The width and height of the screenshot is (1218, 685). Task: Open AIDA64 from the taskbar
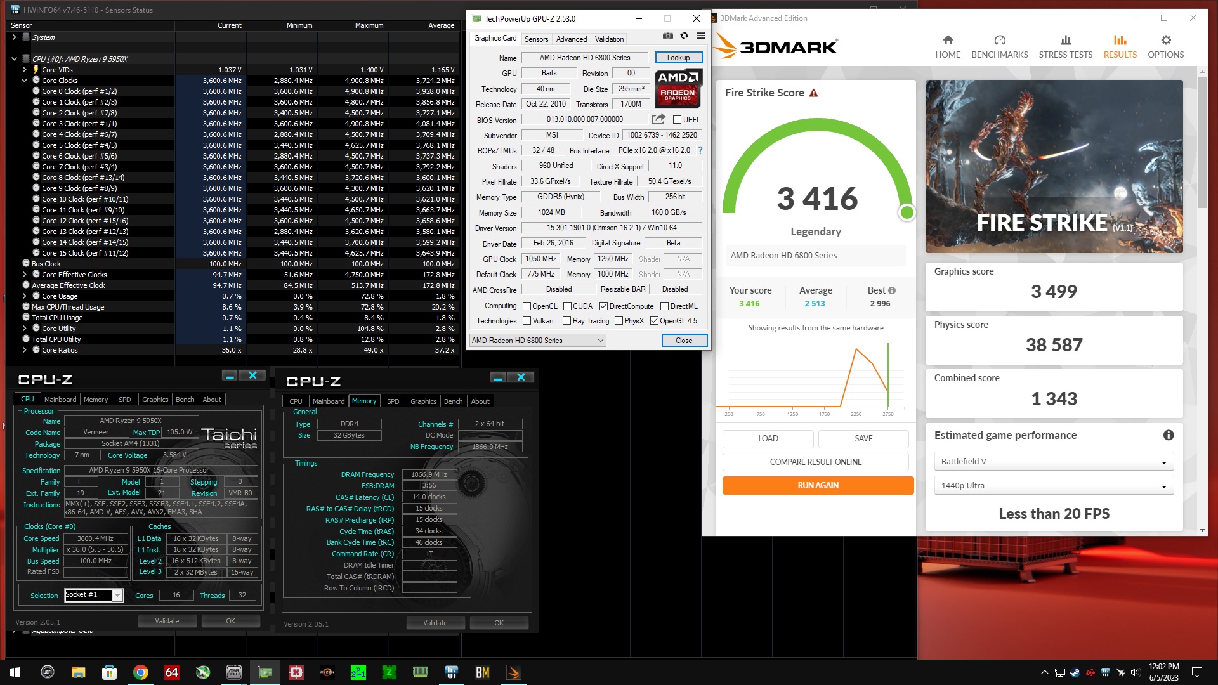pos(171,672)
